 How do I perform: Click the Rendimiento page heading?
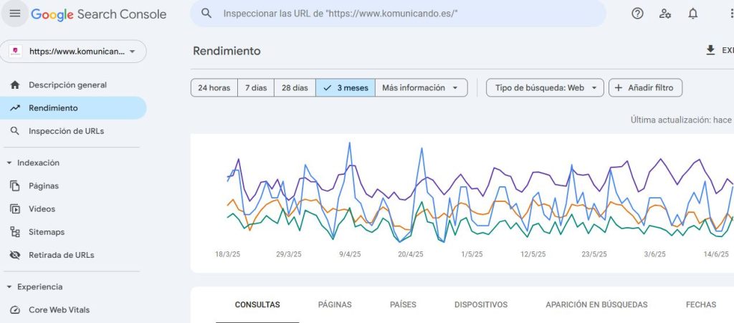click(x=227, y=51)
